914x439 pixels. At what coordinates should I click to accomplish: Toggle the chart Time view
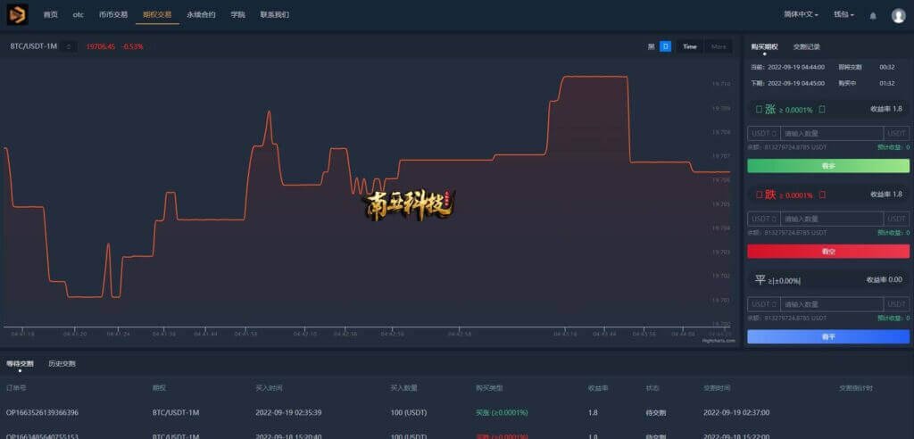point(689,46)
